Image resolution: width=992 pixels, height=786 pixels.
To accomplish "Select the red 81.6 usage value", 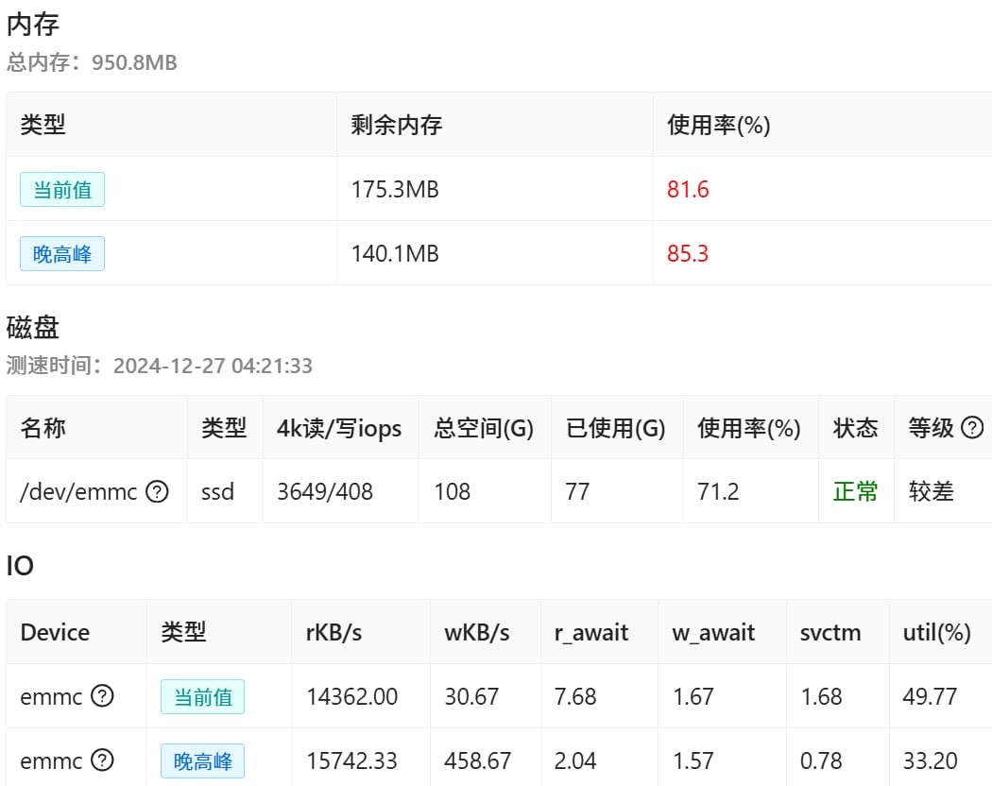I will pyautogui.click(x=688, y=190).
